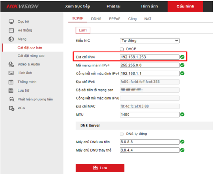The image size is (214, 174).
Task: Click the Video & Audio microphone icon
Action: pyautogui.click(x=11, y=64)
